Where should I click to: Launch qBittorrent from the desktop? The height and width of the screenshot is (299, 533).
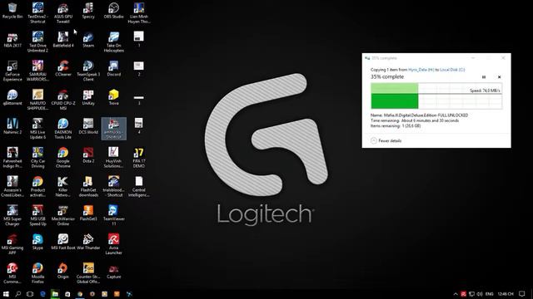click(12, 98)
